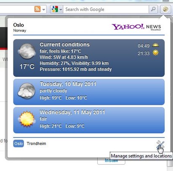Screen dimensions: 173x171
Task: Open Manage settings and locations wrench icon
Action: tap(160, 145)
